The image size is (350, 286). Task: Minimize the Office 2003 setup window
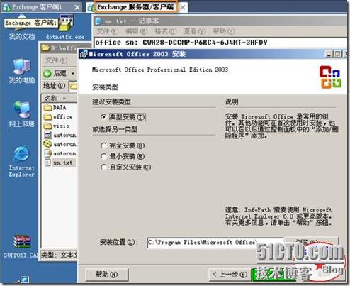point(329,54)
